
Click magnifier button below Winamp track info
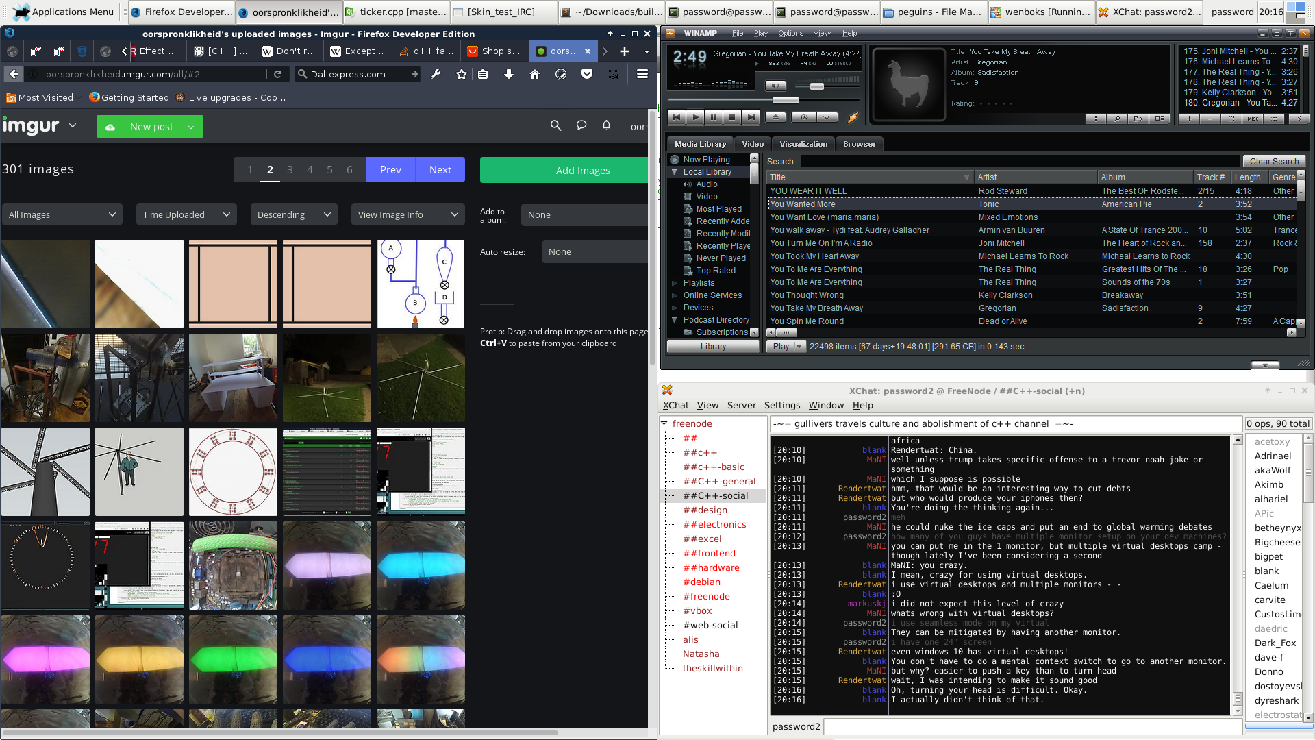pyautogui.click(x=1116, y=119)
